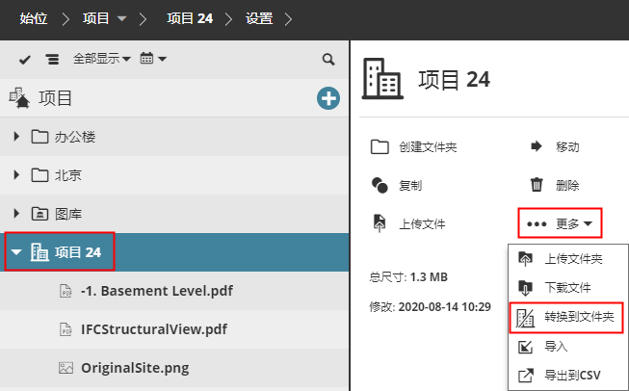Open OriginalSite.png file
629x391 pixels.
point(135,368)
